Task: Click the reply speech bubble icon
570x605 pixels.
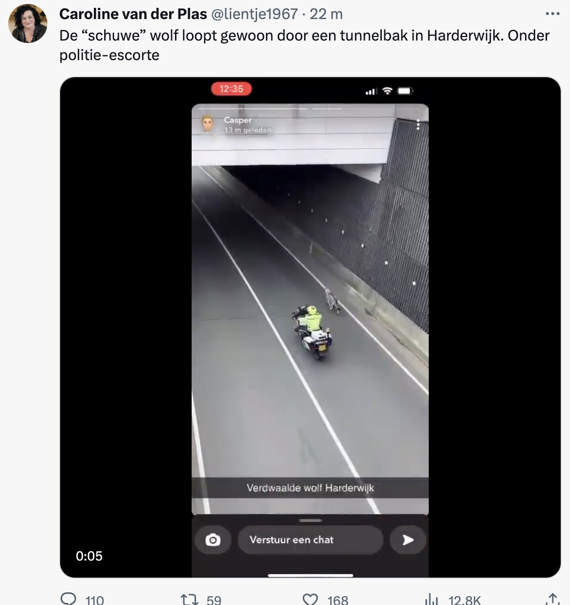Action: coord(68,599)
